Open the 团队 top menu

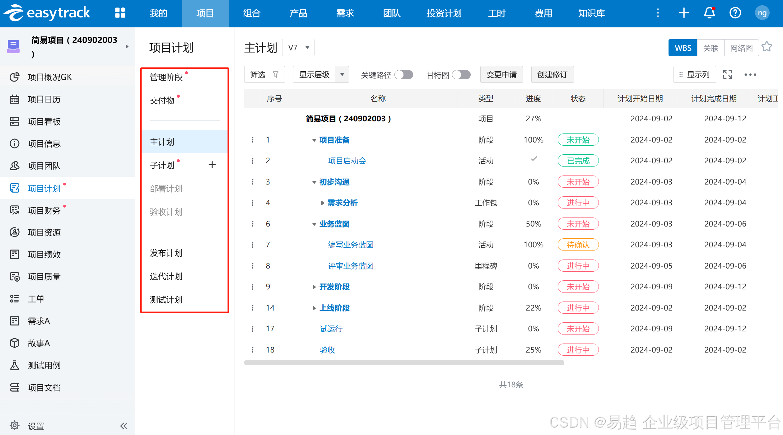[392, 13]
